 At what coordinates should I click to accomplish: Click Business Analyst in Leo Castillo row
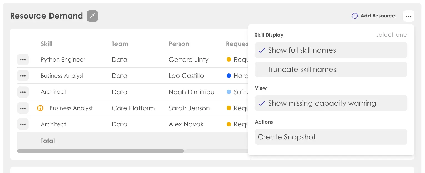coord(62,76)
